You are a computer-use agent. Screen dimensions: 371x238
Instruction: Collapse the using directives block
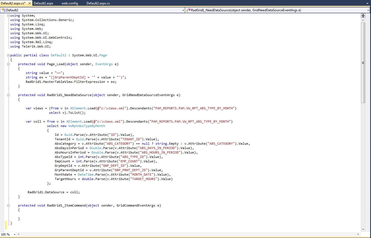click(8, 15)
